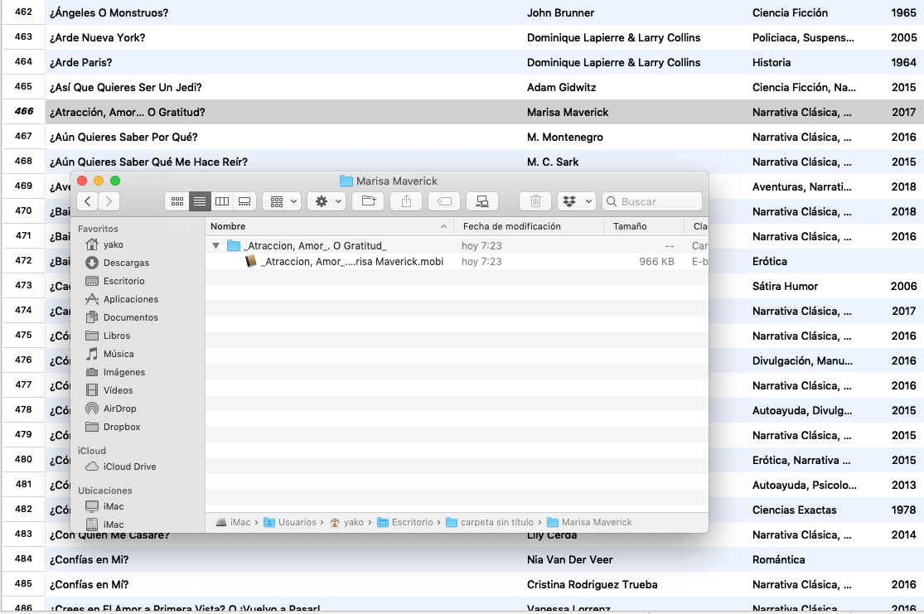924x614 pixels.
Task: Open Documentos in Finder sidebar
Action: click(x=121, y=317)
